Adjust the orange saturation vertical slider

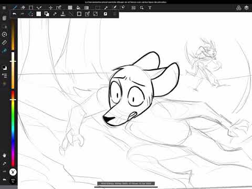tap(13, 35)
